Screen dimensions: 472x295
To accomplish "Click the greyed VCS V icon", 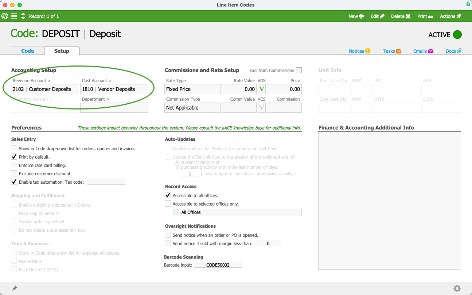I will point(261,108).
